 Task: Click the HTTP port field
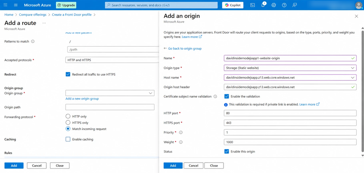pyautogui.click(x=290, y=113)
